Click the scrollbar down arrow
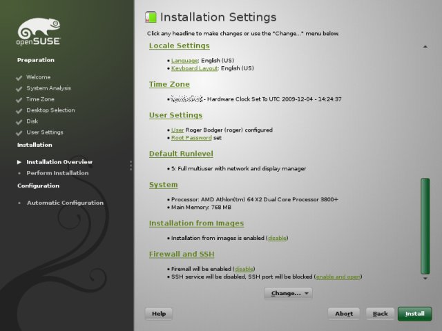Viewport: 442px width, 331px height. tap(425, 279)
